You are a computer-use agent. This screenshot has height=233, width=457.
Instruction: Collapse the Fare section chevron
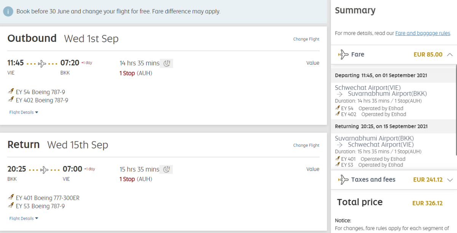450,54
